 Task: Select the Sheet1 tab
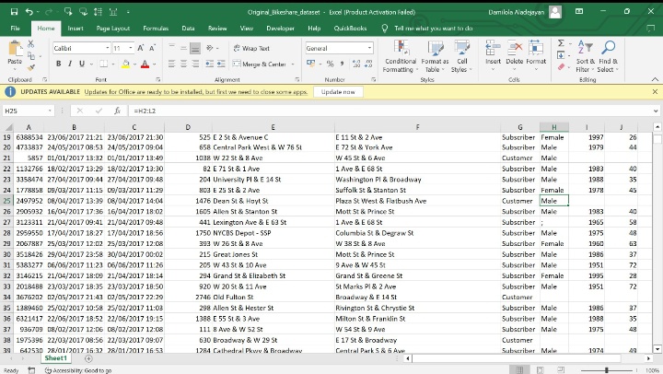pos(56,358)
